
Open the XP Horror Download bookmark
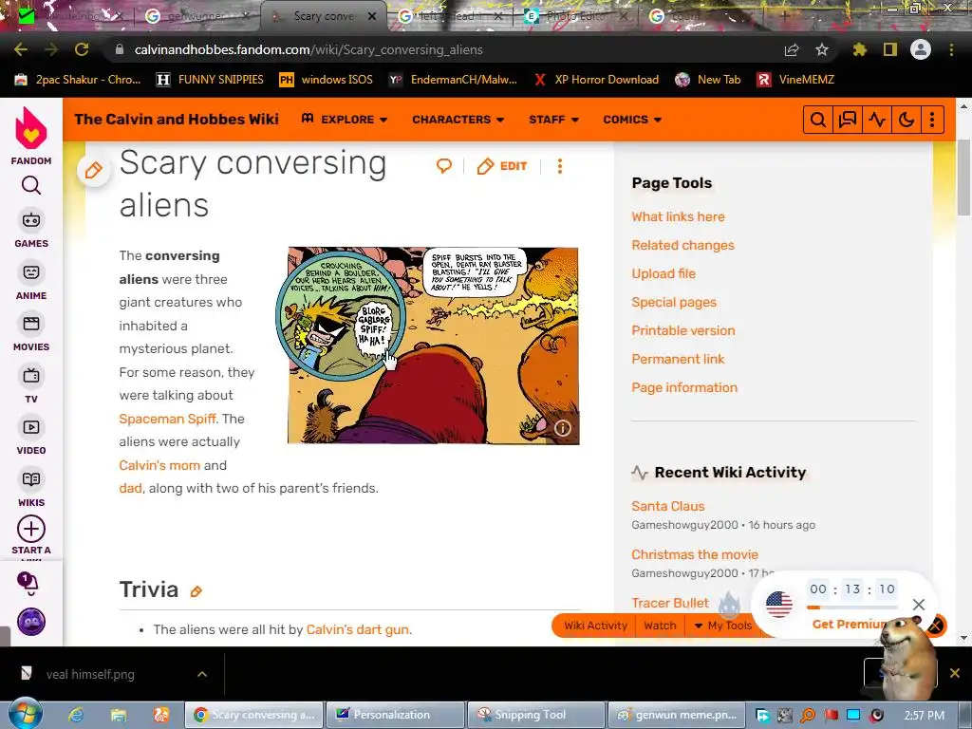pos(596,80)
